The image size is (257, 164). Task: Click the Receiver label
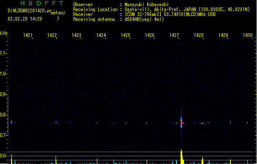click(83, 14)
